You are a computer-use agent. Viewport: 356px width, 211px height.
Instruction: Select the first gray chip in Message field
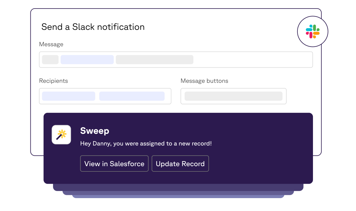click(50, 59)
